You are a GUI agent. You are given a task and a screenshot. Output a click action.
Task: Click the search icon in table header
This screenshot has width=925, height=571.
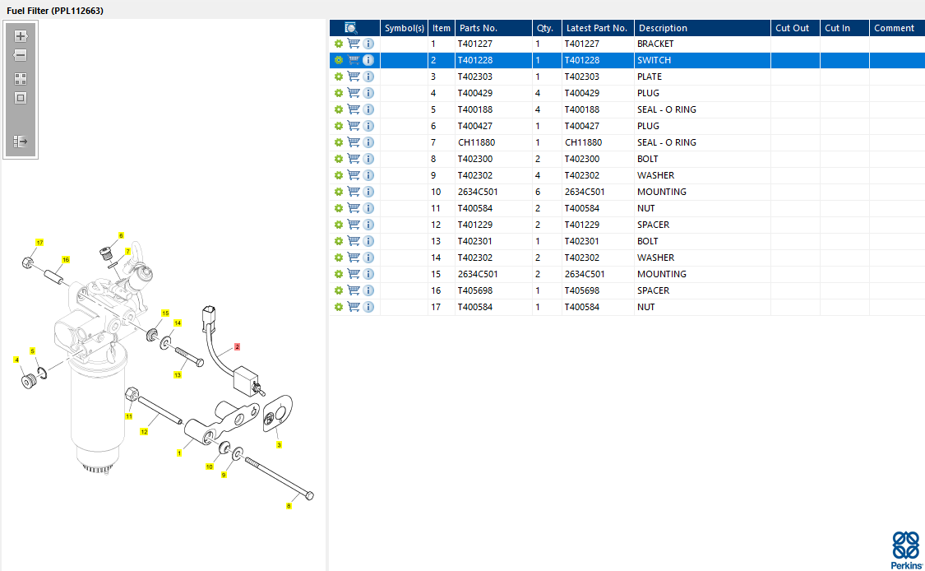(x=351, y=28)
